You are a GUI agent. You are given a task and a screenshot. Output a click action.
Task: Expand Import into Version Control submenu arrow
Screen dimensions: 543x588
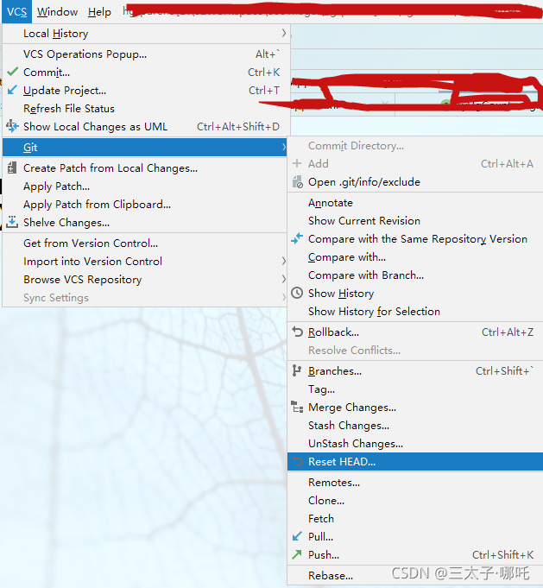point(284,261)
